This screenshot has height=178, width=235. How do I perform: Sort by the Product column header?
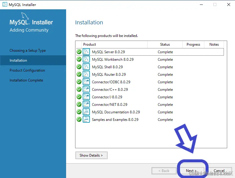(x=114, y=44)
